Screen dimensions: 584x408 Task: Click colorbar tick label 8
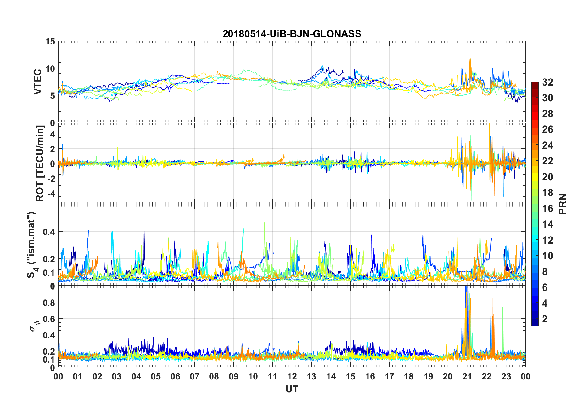tap(545, 272)
